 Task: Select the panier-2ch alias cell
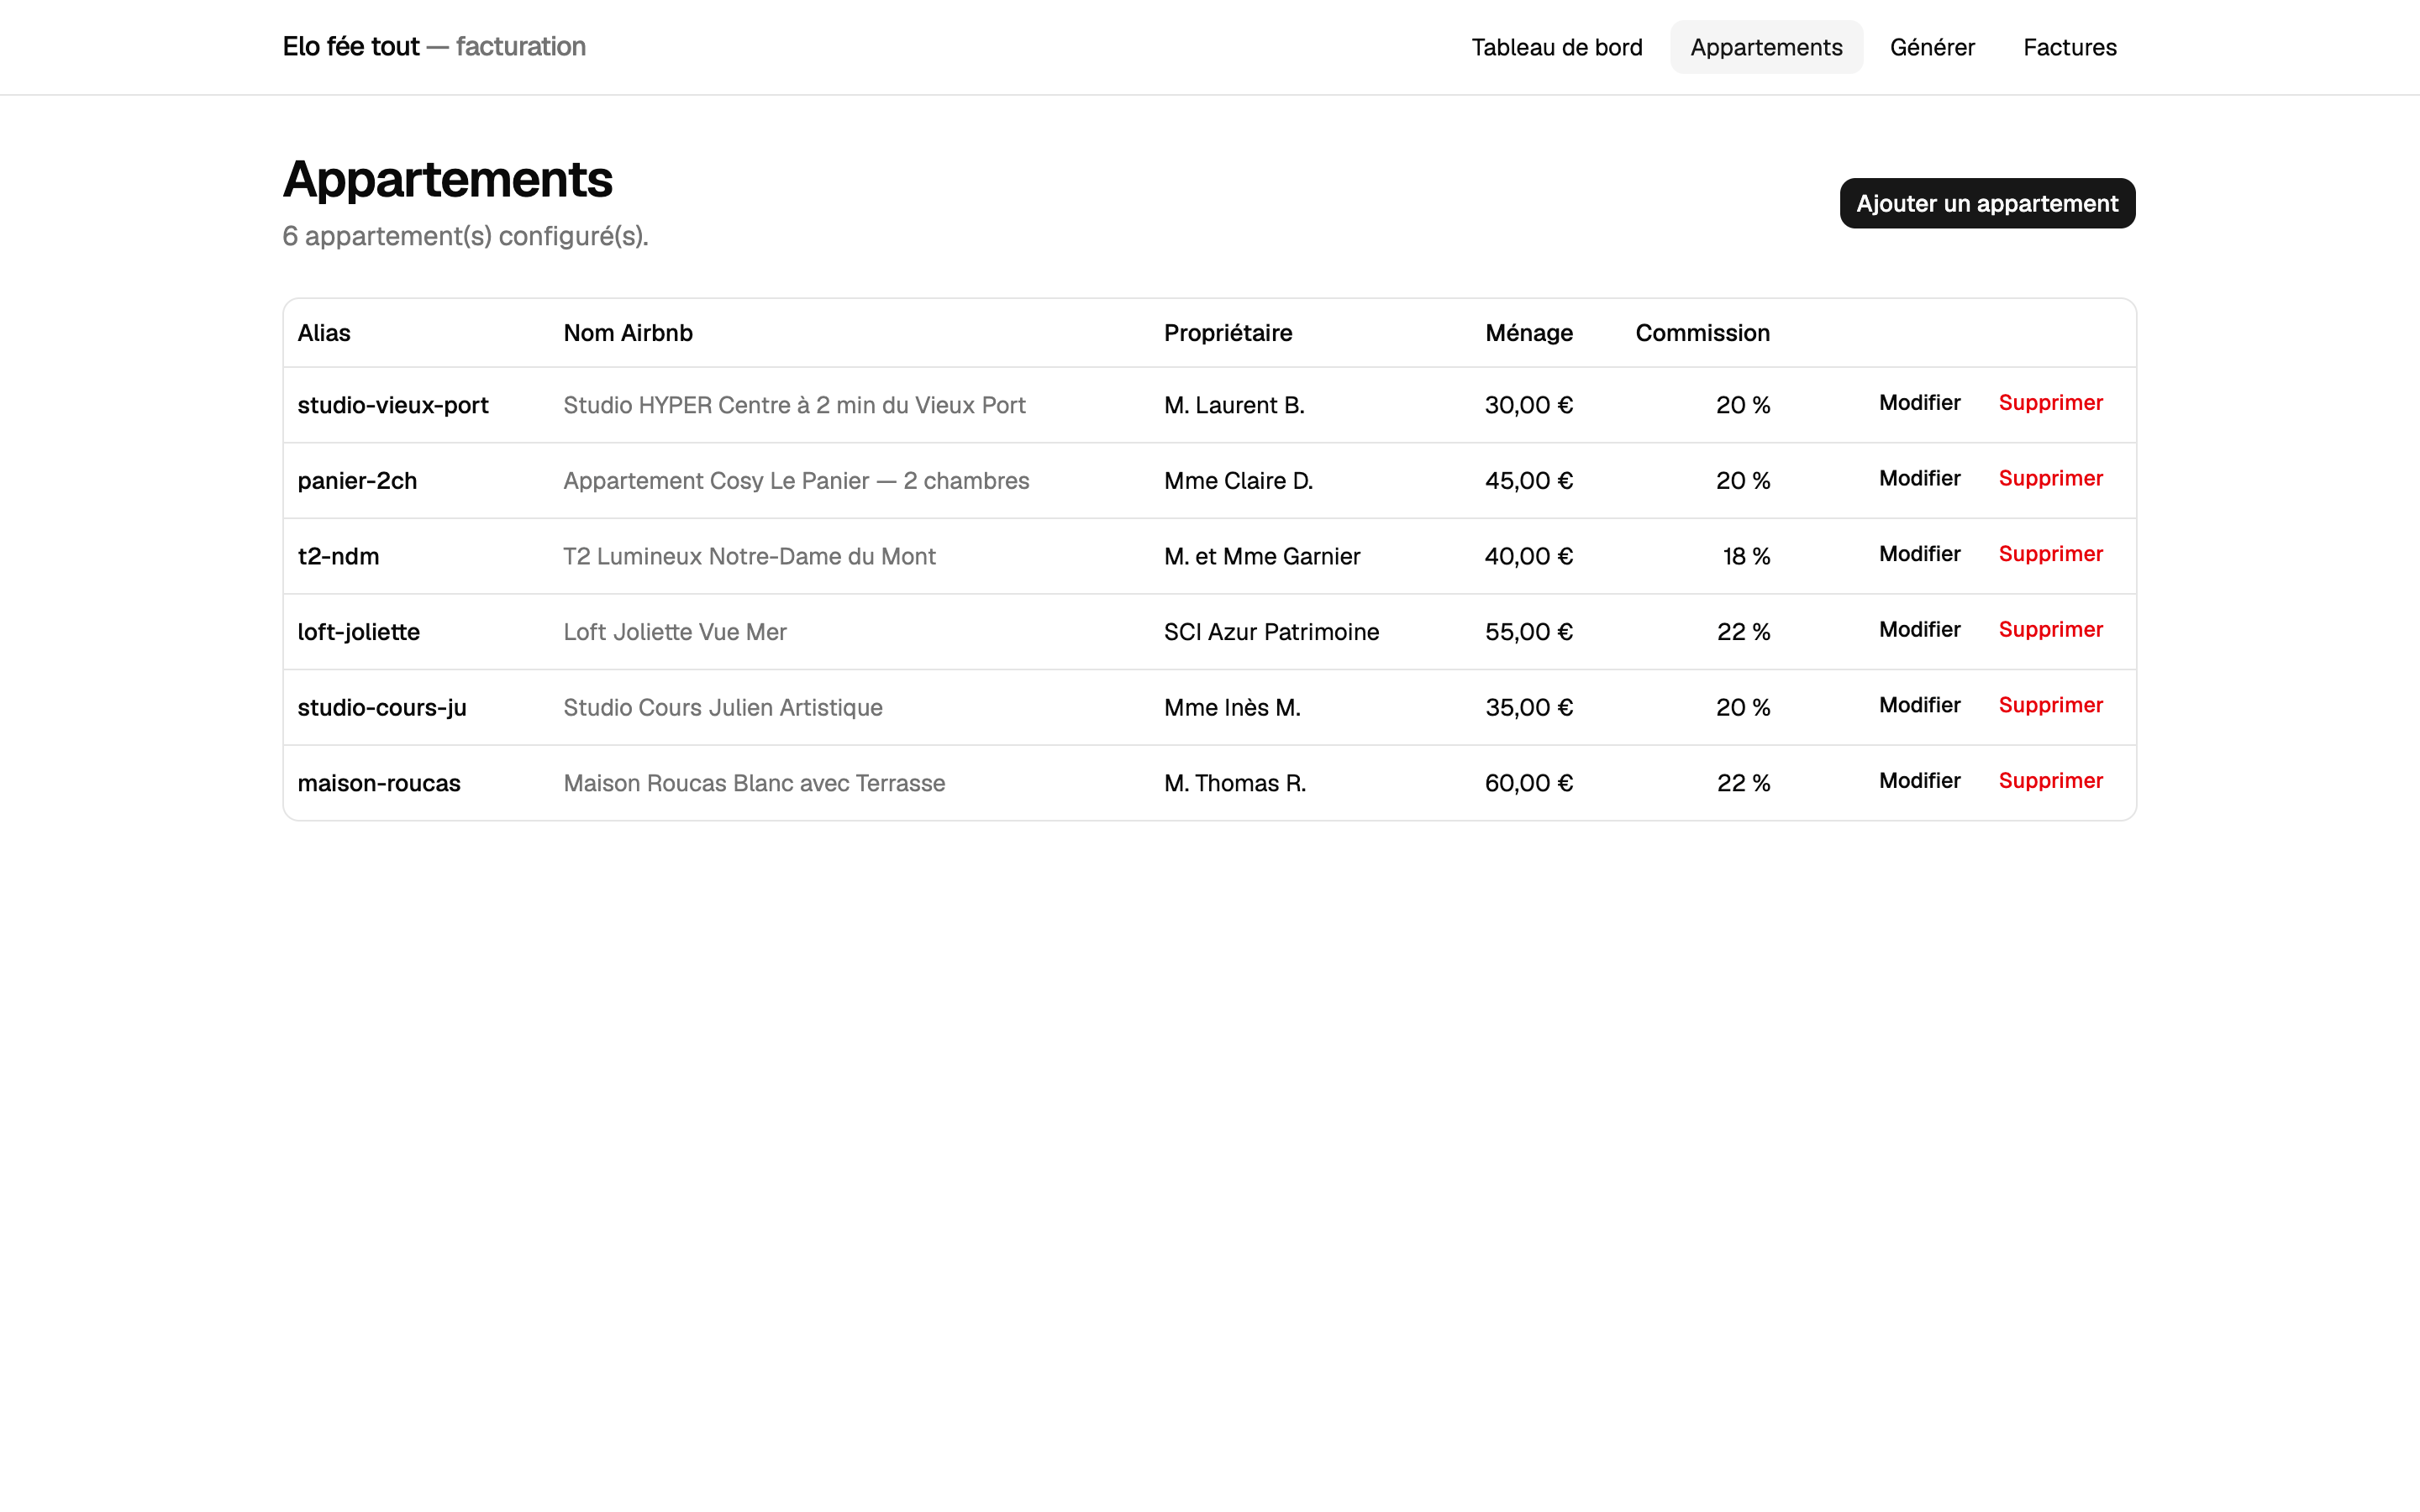click(357, 481)
